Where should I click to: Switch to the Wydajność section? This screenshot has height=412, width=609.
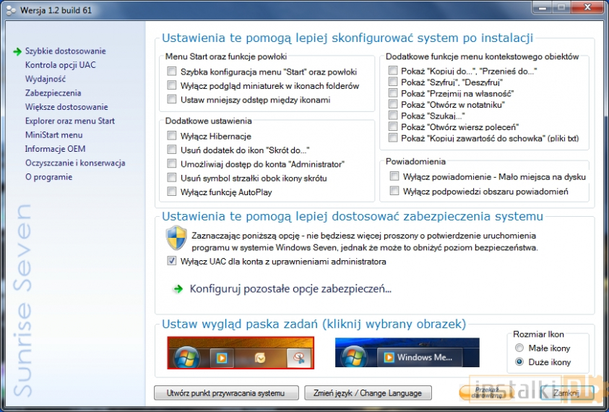tap(46, 79)
